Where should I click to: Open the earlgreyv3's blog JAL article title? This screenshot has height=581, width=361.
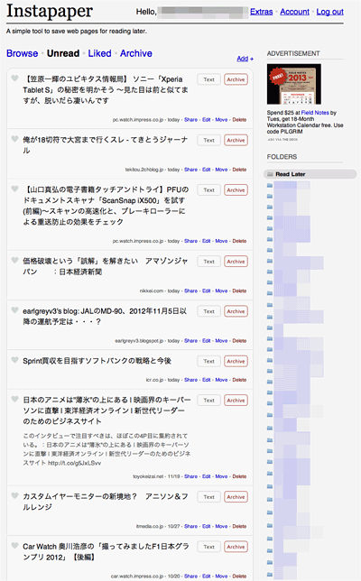pos(105,317)
